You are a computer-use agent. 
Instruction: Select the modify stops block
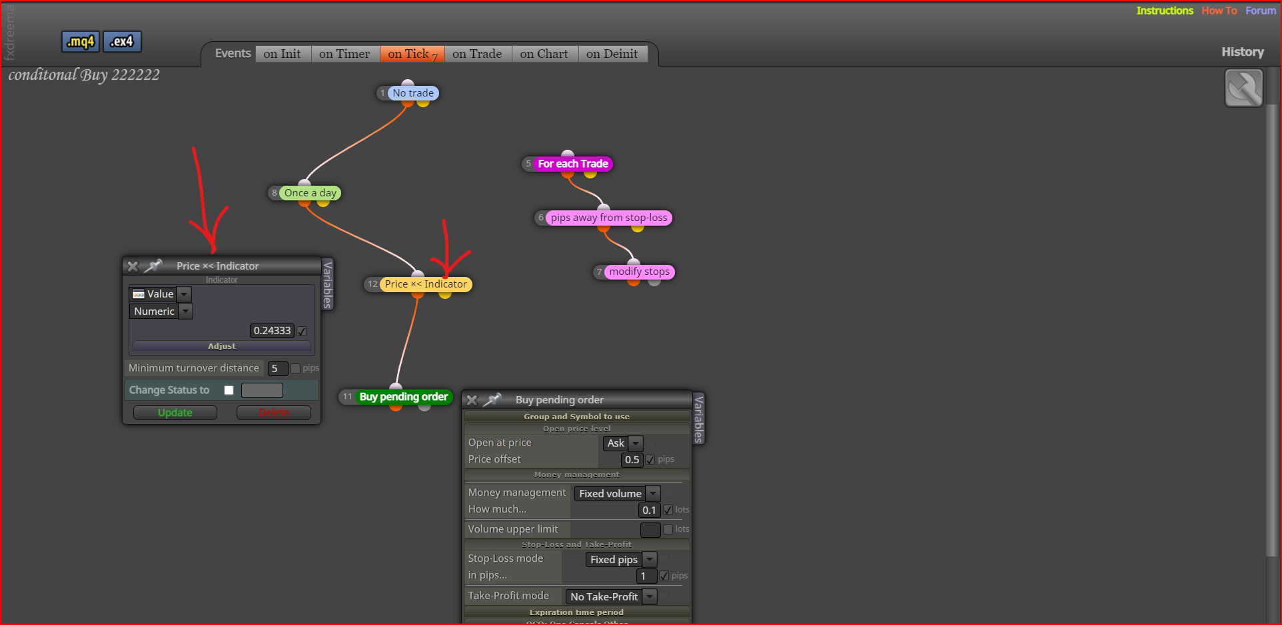[639, 272]
